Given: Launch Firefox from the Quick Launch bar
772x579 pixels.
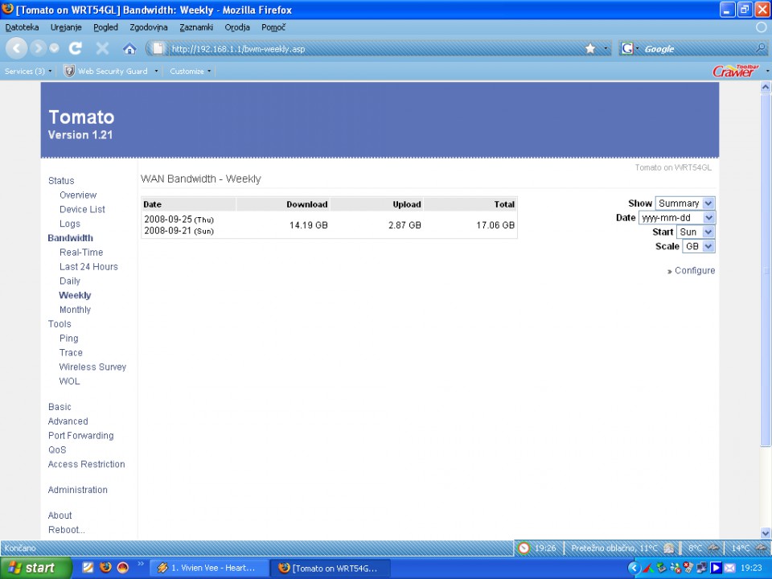Looking at the screenshot, I should 105,568.
